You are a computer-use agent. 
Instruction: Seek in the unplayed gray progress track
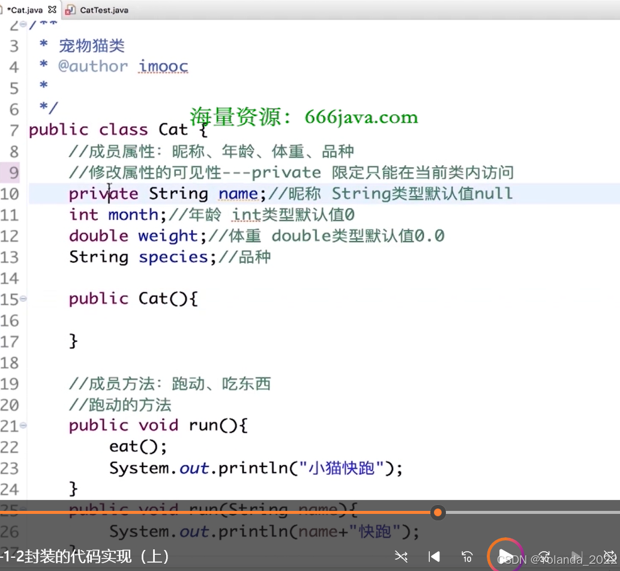(532, 513)
